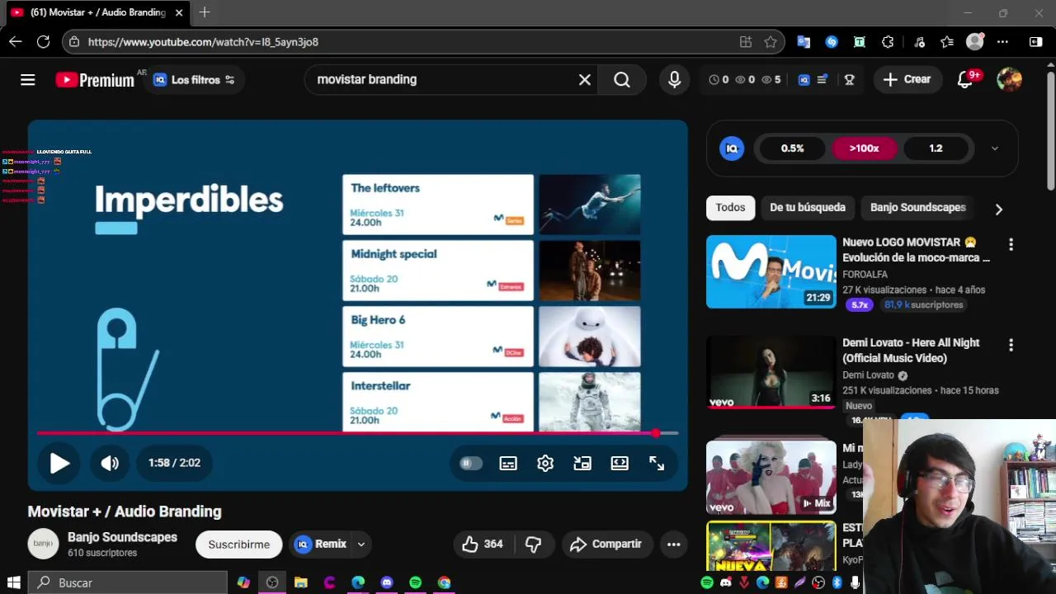Mute the video volume
Image resolution: width=1056 pixels, height=594 pixels.
click(x=110, y=464)
